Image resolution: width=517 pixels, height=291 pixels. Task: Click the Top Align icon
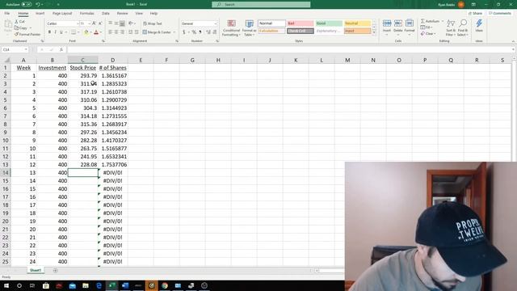coord(111,23)
